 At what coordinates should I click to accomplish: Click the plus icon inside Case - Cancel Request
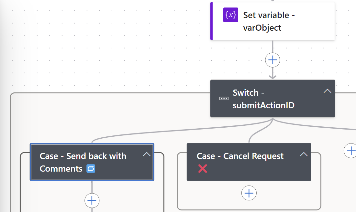click(249, 193)
